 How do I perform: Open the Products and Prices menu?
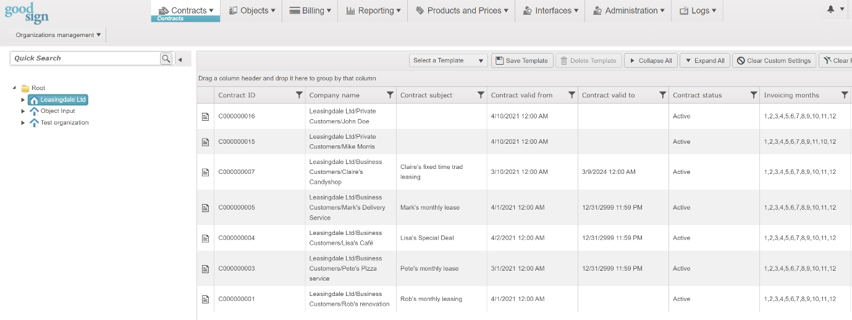462,10
